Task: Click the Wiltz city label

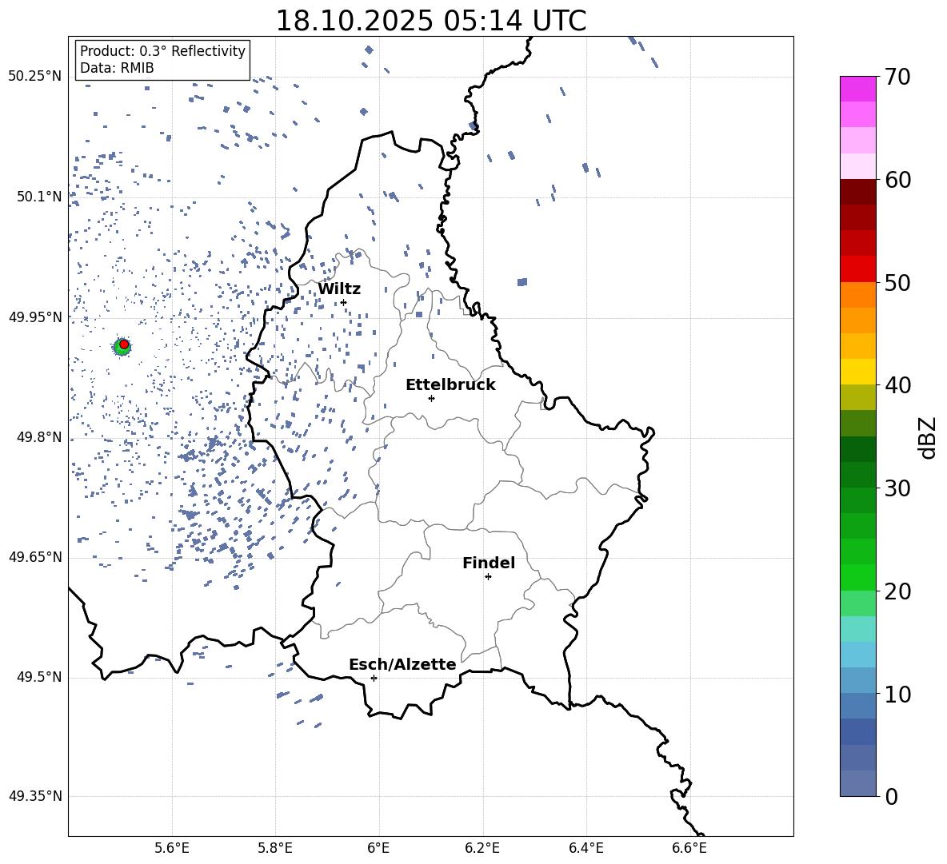Action: [339, 289]
